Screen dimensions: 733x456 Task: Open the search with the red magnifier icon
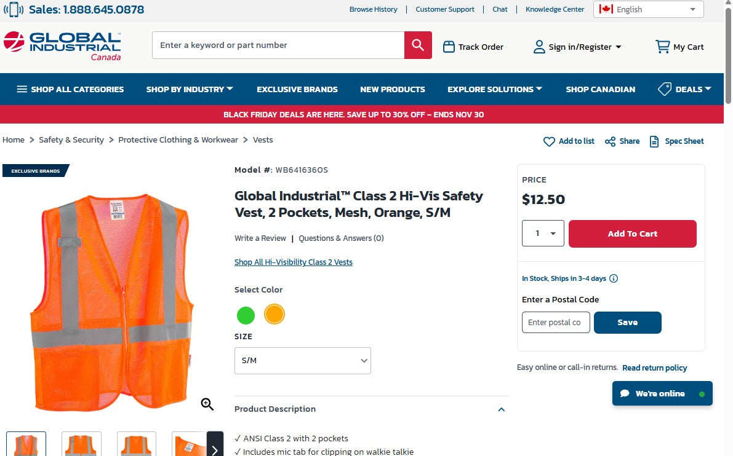tap(418, 45)
